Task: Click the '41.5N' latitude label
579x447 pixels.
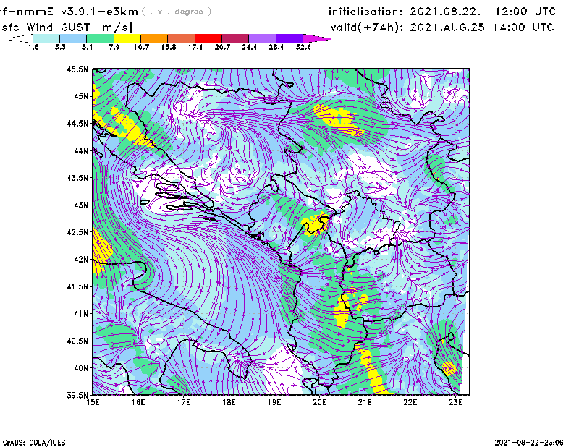Action: point(77,286)
